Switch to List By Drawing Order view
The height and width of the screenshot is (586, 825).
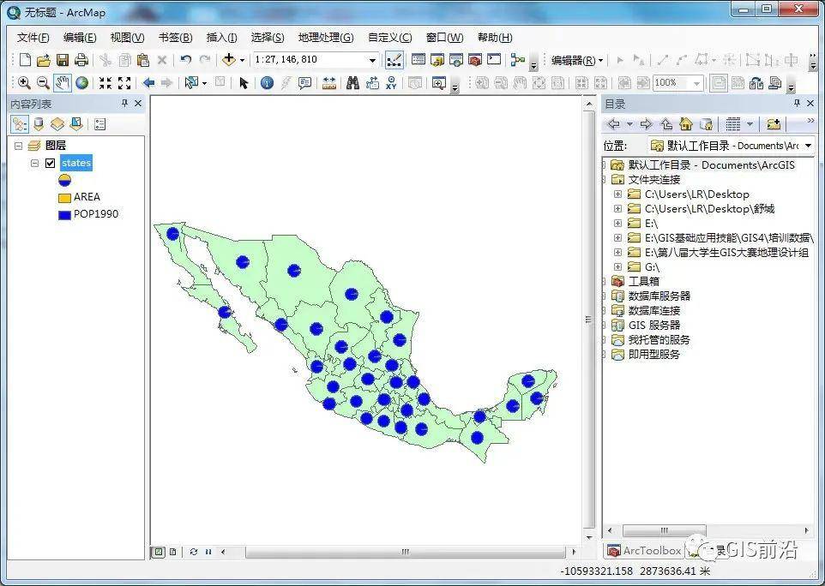click(20, 124)
